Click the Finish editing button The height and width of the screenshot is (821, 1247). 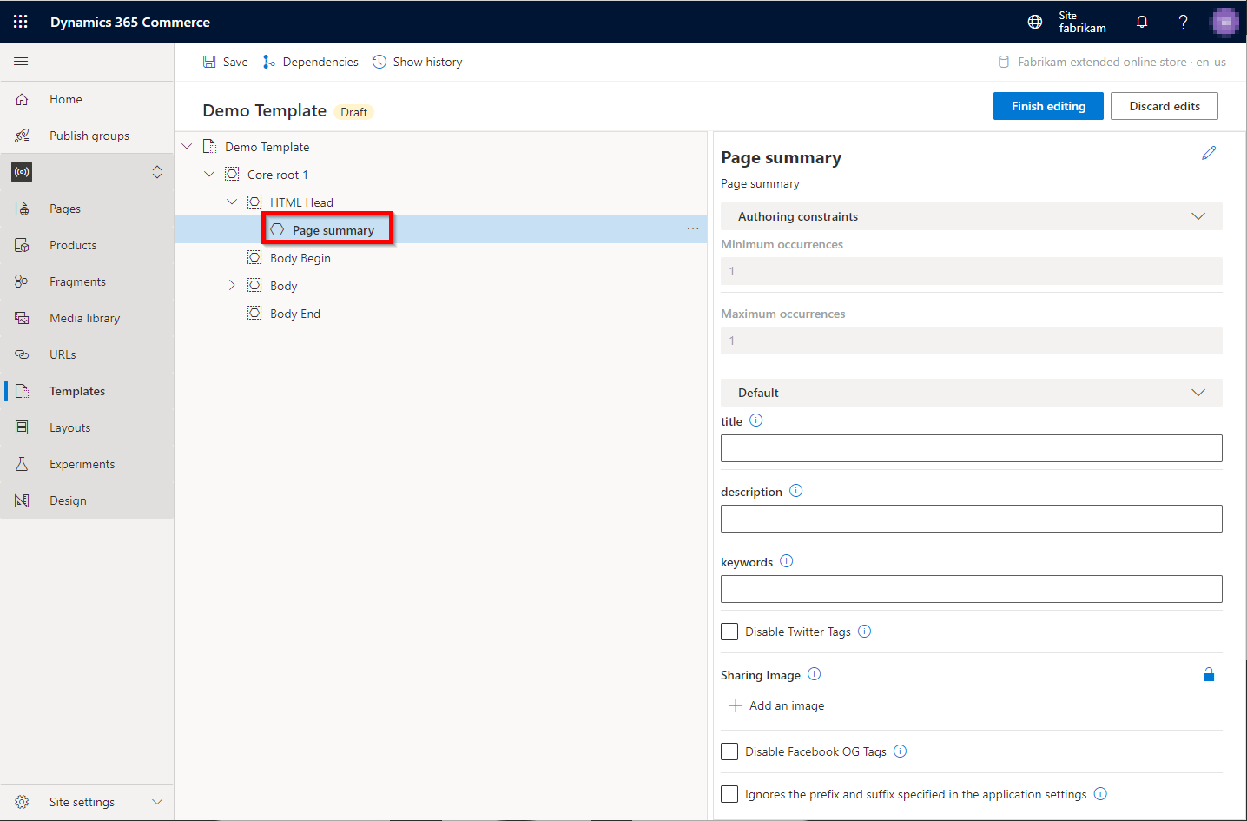(1048, 106)
